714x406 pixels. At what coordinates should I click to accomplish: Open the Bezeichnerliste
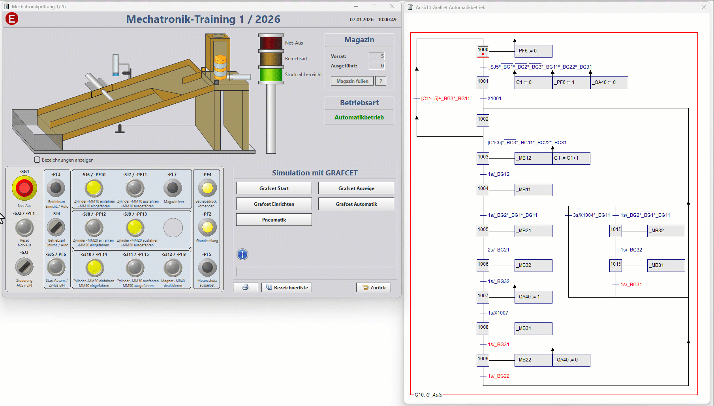(x=287, y=287)
